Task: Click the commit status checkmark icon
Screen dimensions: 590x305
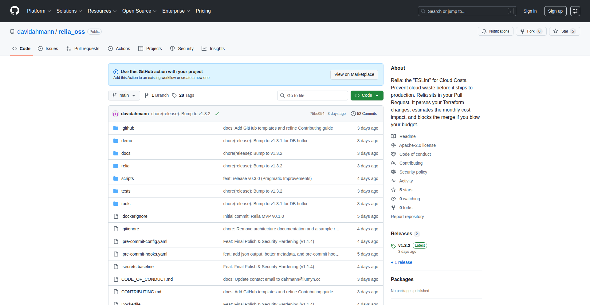Action: click(x=217, y=114)
